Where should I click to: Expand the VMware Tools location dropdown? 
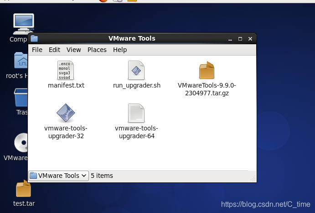coord(58,176)
